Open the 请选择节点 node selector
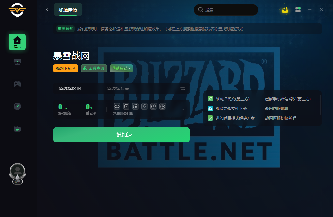The width and height of the screenshot is (333, 217). pos(118,88)
